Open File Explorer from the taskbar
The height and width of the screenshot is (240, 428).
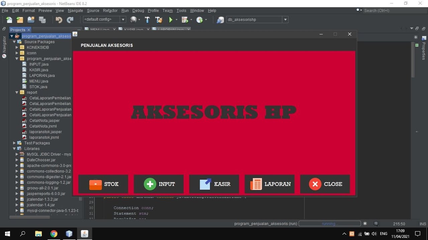[x=38, y=234]
